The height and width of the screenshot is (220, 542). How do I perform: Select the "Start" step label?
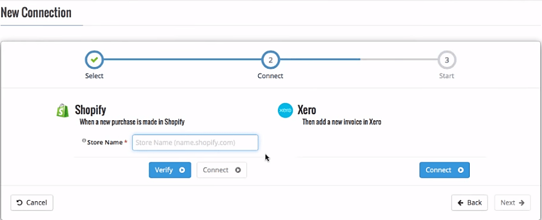click(x=446, y=76)
